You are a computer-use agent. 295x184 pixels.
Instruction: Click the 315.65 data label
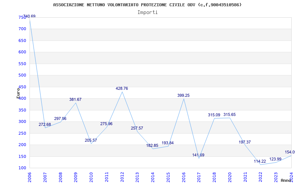(x=229, y=115)
